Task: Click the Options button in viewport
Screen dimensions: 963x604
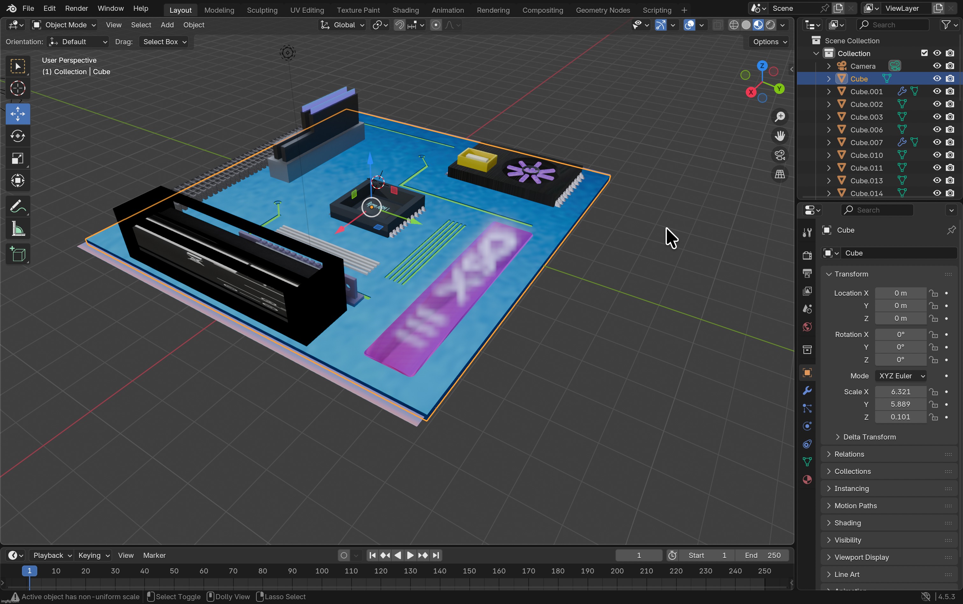Action: pos(769,42)
